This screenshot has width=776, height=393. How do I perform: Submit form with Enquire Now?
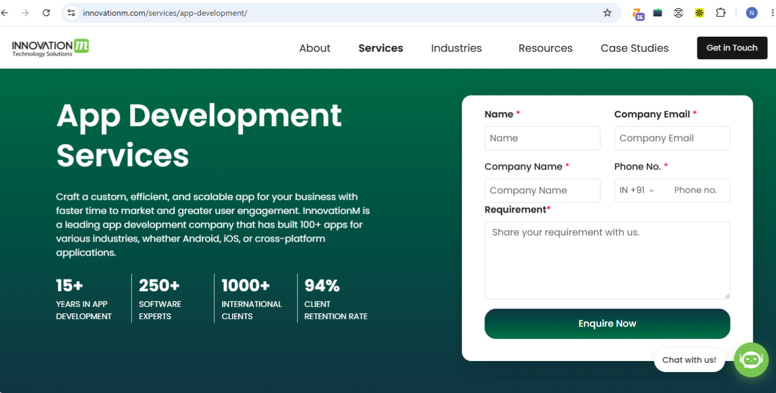coord(607,324)
